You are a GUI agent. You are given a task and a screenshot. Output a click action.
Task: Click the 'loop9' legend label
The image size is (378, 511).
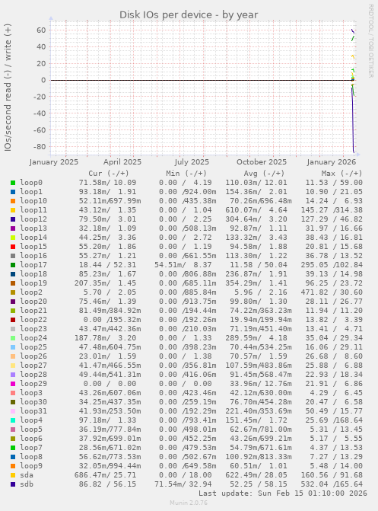pyautogui.click(x=31, y=466)
